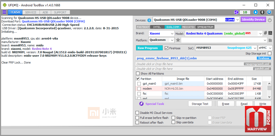Screen dimensions: 275x136
Task: Click the Identify Device button
Action: (253, 20)
